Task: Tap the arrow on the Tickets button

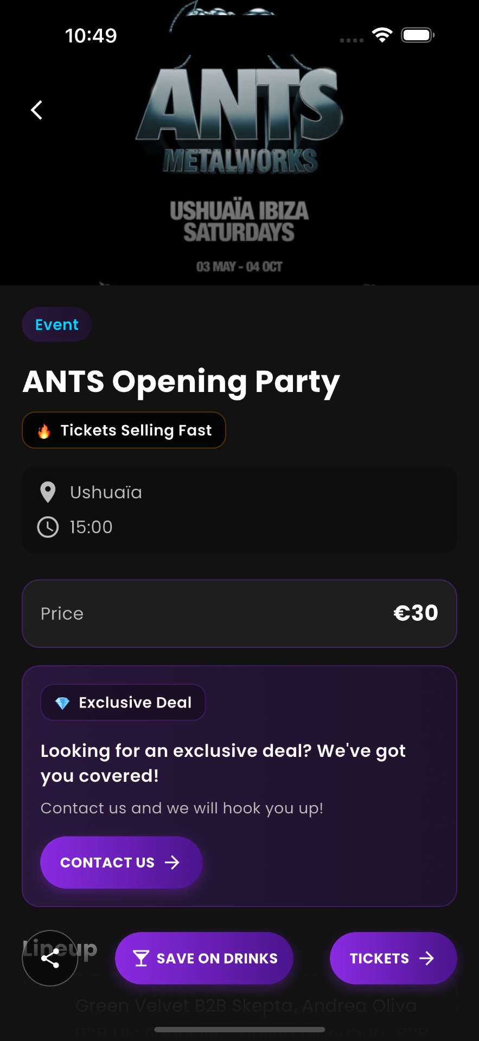Action: (427, 959)
